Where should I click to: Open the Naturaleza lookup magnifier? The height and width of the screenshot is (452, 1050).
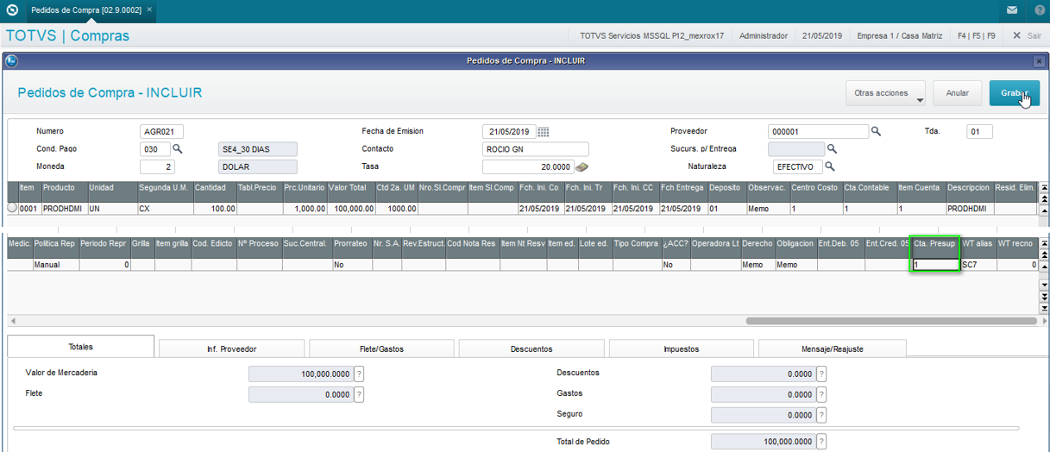[830, 166]
